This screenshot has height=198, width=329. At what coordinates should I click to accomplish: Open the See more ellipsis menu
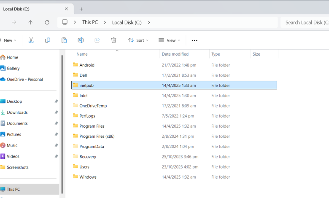194,40
